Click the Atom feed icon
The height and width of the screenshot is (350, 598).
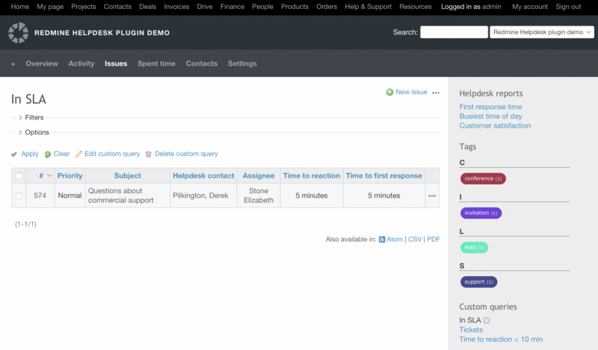(x=382, y=240)
